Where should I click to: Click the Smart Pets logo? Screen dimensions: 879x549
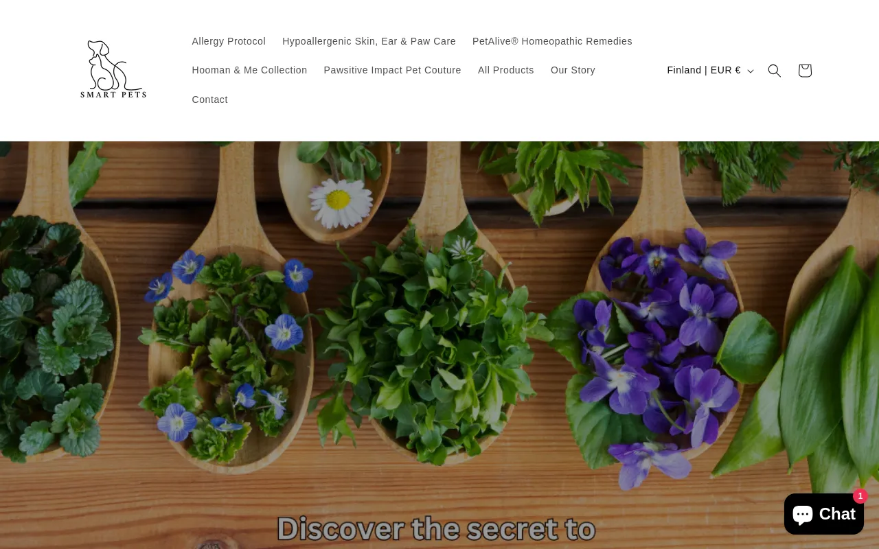pyautogui.click(x=113, y=70)
